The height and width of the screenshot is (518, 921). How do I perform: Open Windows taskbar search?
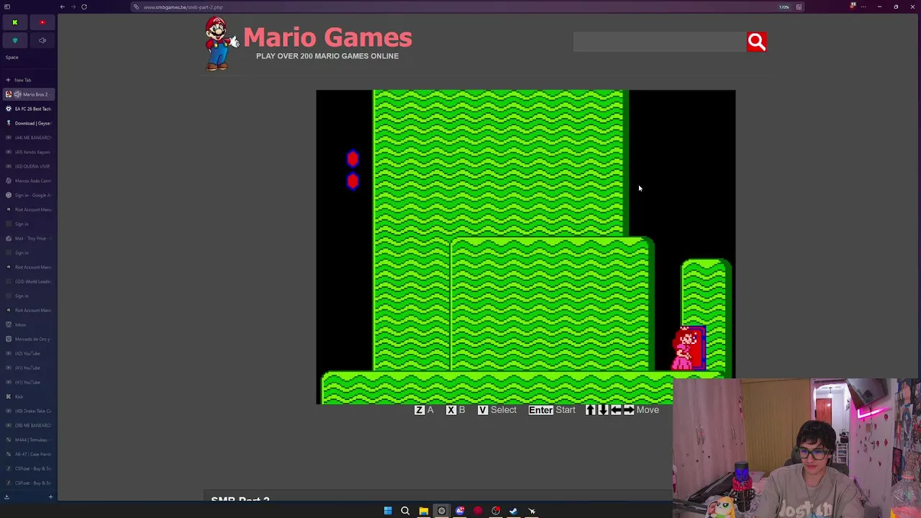coord(405,511)
